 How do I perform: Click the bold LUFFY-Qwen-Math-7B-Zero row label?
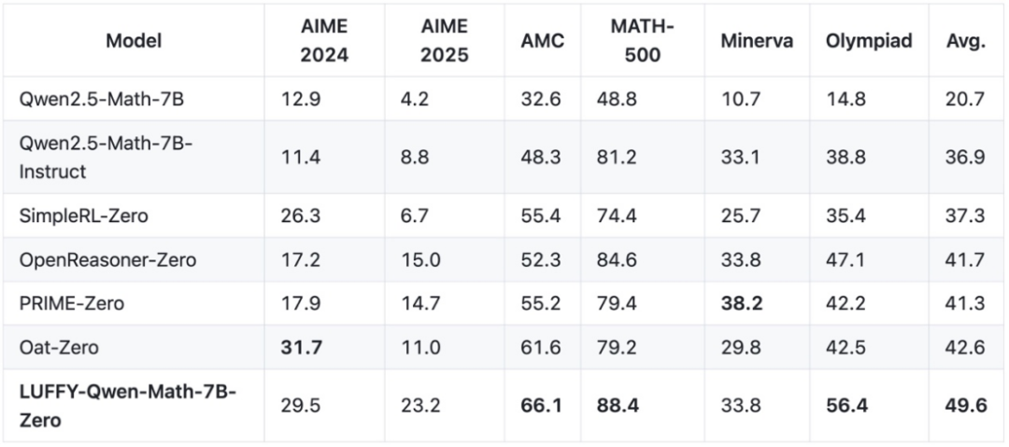coord(126,406)
